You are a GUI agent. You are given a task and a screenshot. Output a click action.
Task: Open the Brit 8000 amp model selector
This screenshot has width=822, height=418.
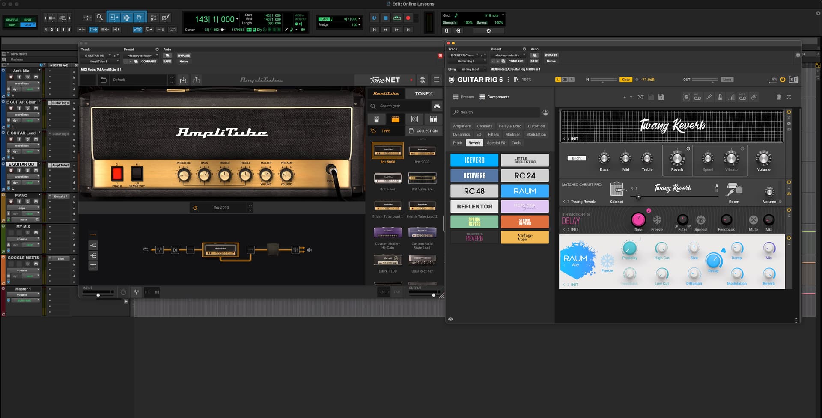(221, 208)
